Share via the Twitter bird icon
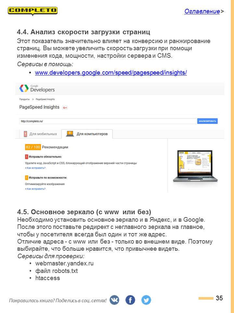The height and width of the screenshot is (313, 234). click(146, 300)
